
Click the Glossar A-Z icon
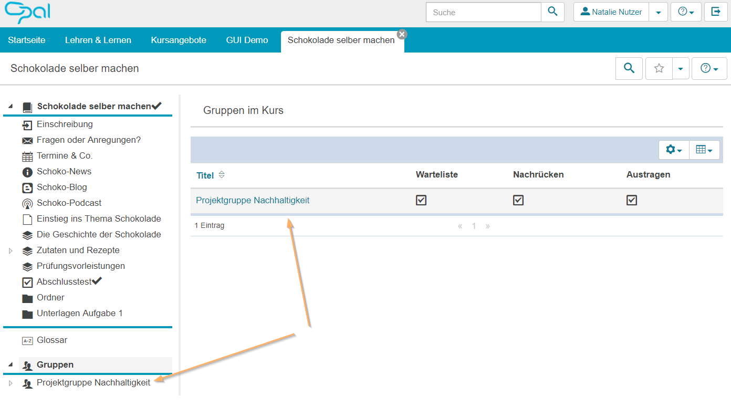(27, 340)
